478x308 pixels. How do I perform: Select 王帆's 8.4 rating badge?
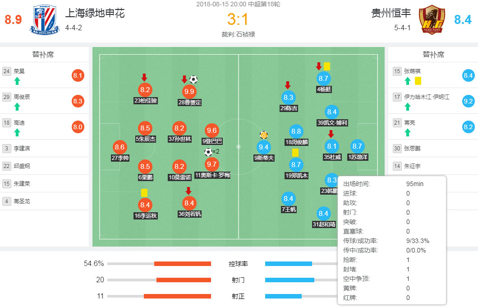pos(288,197)
